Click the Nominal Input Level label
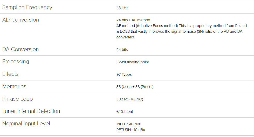Image resolution: width=254 pixels, height=137 pixels. point(26,124)
